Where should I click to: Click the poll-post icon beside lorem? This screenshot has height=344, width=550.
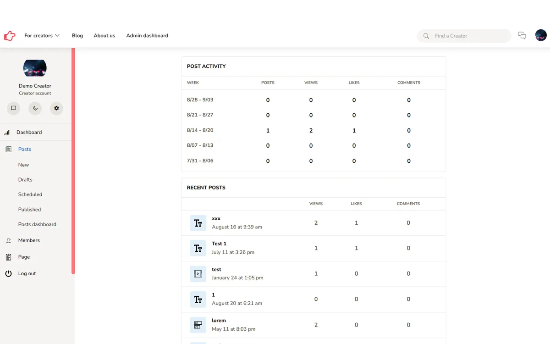pyautogui.click(x=198, y=325)
